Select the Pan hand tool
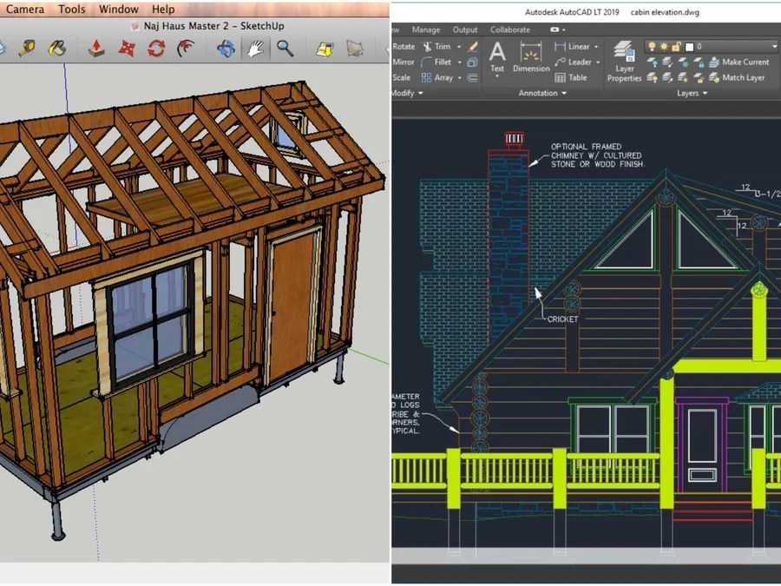Viewport: 781px width, 586px height. (255, 48)
